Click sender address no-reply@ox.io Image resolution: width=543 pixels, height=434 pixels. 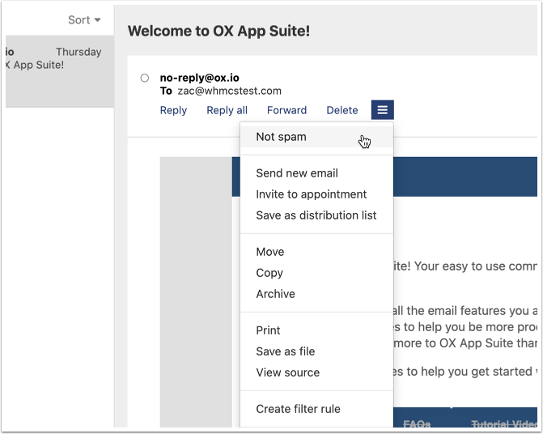(x=199, y=78)
